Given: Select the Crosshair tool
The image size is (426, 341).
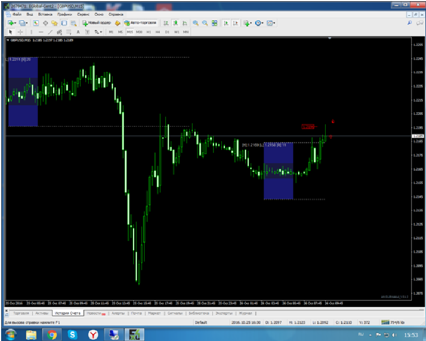Looking at the screenshot, I should point(20,32).
